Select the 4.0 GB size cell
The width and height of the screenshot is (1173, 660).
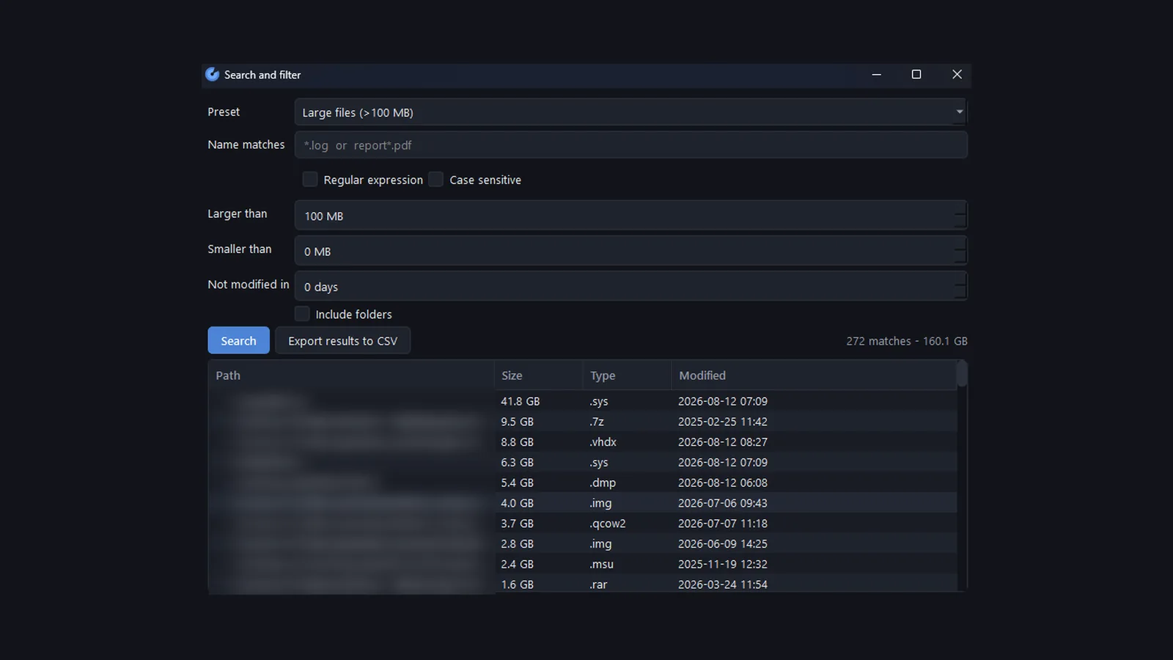coord(518,503)
